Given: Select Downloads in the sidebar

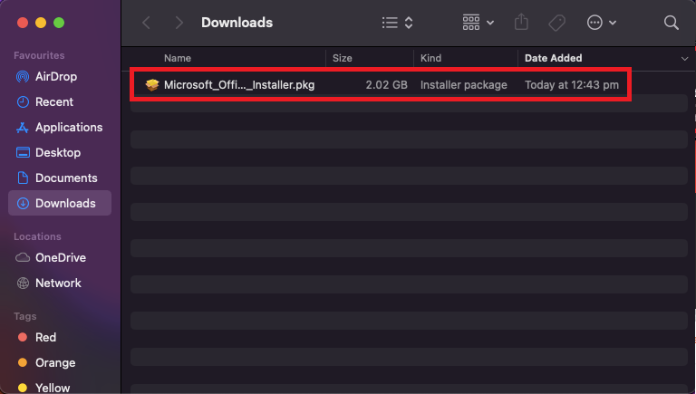Looking at the screenshot, I should pyautogui.click(x=60, y=203).
